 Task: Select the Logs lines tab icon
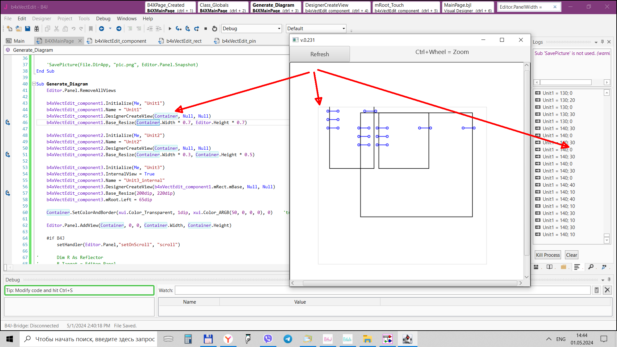point(577,267)
